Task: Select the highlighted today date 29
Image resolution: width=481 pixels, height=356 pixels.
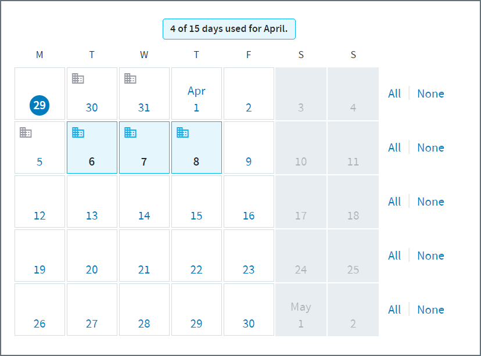Action: [x=40, y=106]
